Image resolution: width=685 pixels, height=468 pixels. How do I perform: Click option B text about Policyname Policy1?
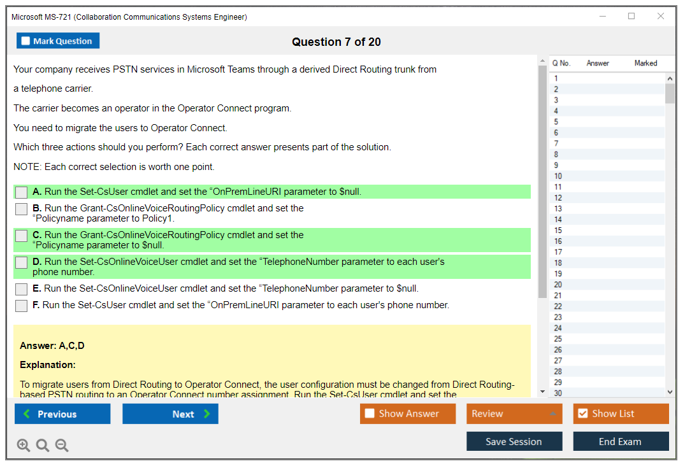coord(168,213)
